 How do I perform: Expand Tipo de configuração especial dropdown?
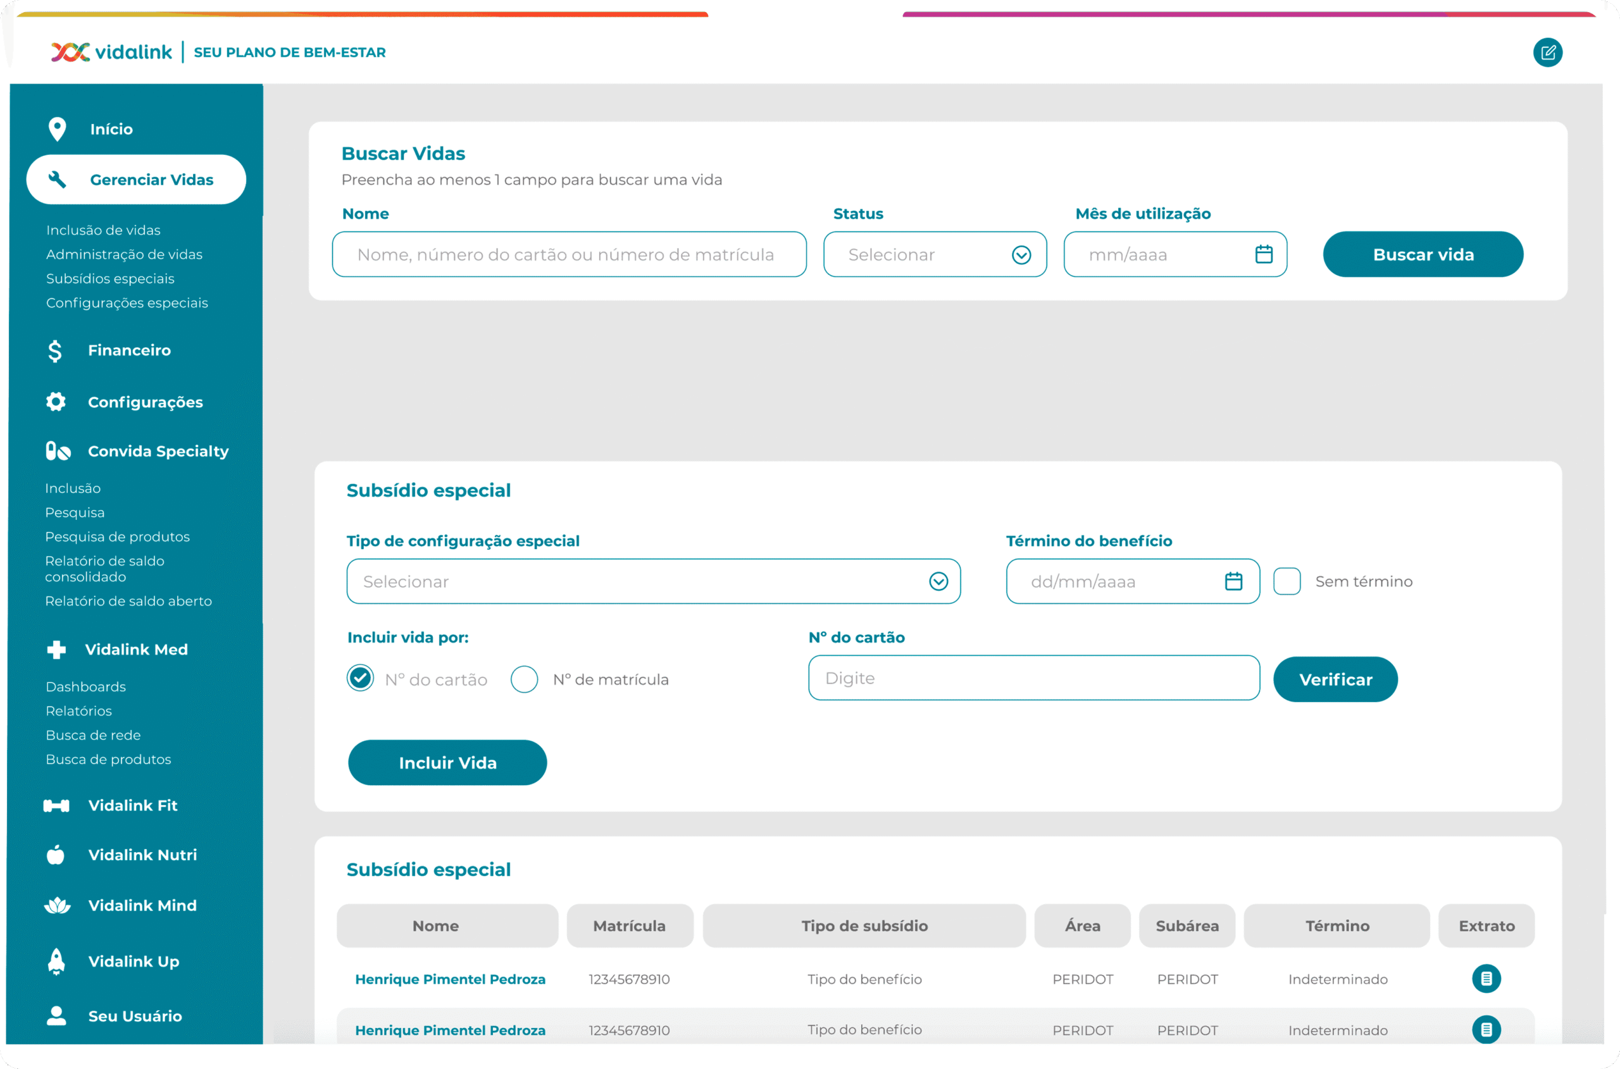(x=653, y=581)
